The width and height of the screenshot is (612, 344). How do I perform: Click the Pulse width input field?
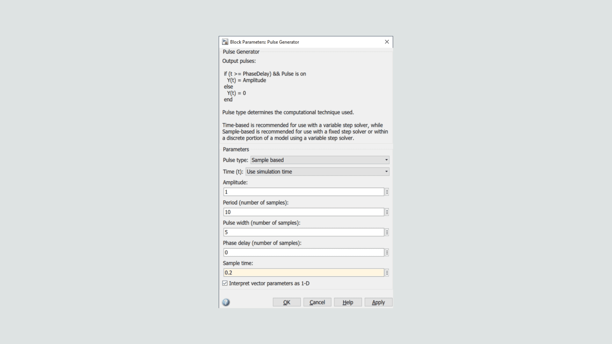click(x=303, y=233)
